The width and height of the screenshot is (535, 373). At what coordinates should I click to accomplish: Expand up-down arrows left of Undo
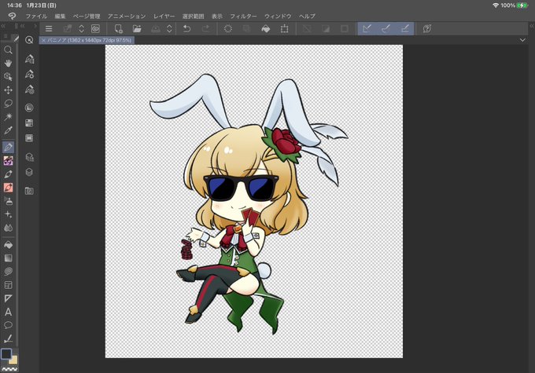(169, 28)
